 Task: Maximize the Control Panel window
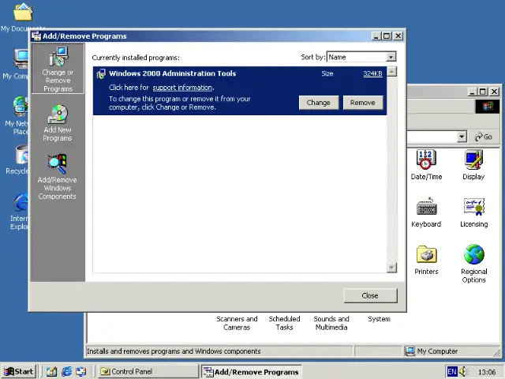coord(482,92)
